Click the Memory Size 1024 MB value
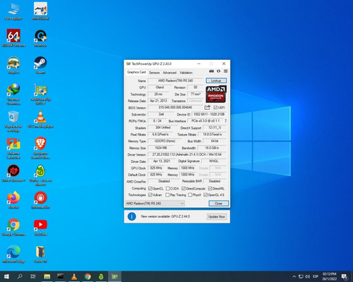 (161, 148)
